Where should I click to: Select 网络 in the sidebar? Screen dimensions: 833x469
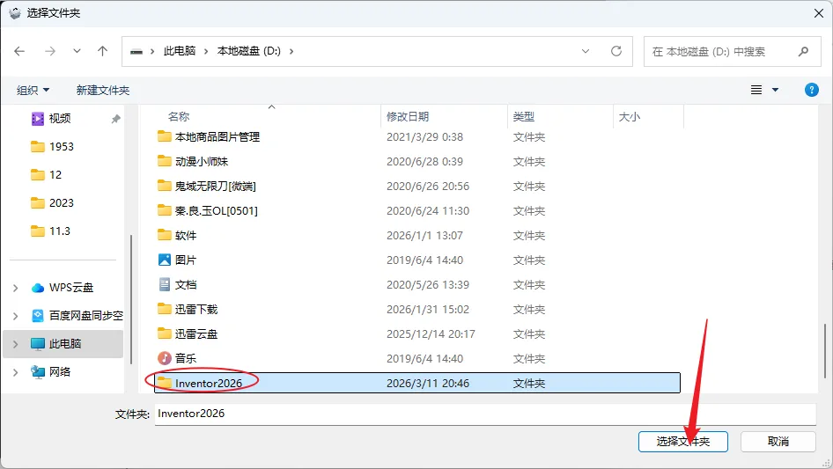click(x=50, y=372)
